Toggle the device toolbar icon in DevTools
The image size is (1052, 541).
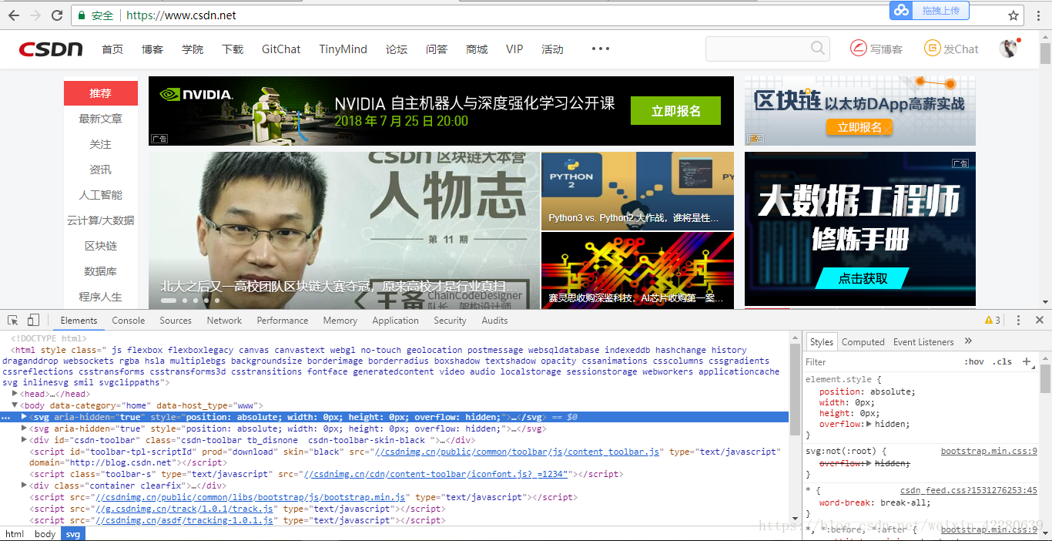(33, 320)
